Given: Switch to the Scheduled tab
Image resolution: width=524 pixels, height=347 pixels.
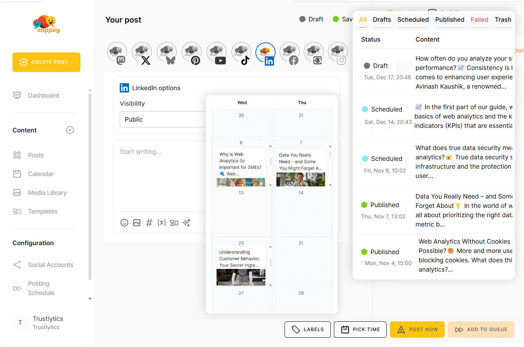Looking at the screenshot, I should (x=413, y=20).
